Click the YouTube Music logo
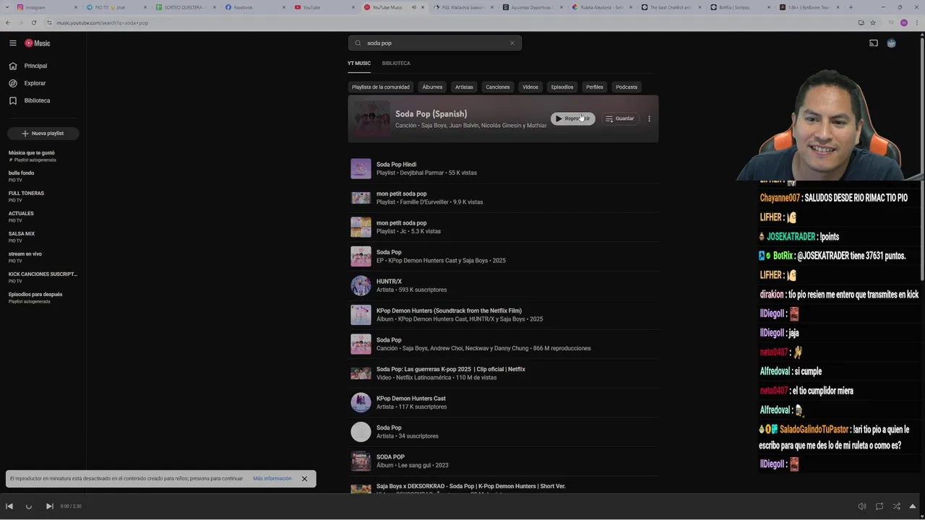The width and height of the screenshot is (925, 520). (38, 43)
